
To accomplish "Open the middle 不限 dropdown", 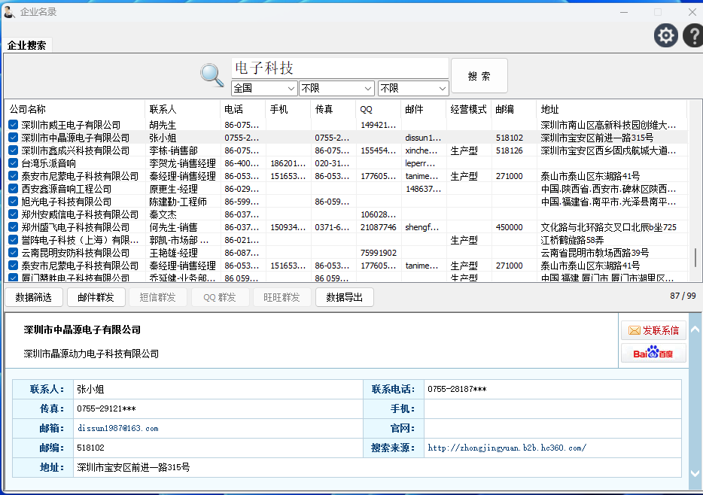I will pos(336,88).
